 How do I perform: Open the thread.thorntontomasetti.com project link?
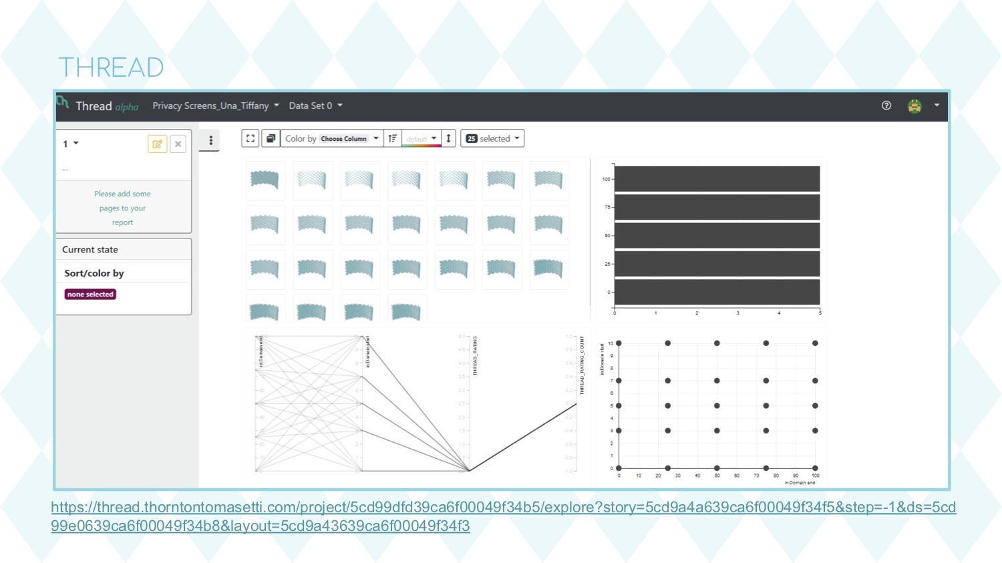tap(503, 508)
